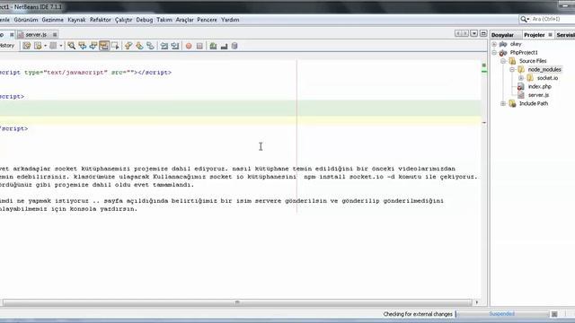Click the scrollbar right arrow
Screen dimensions: 575x323
click(477, 302)
